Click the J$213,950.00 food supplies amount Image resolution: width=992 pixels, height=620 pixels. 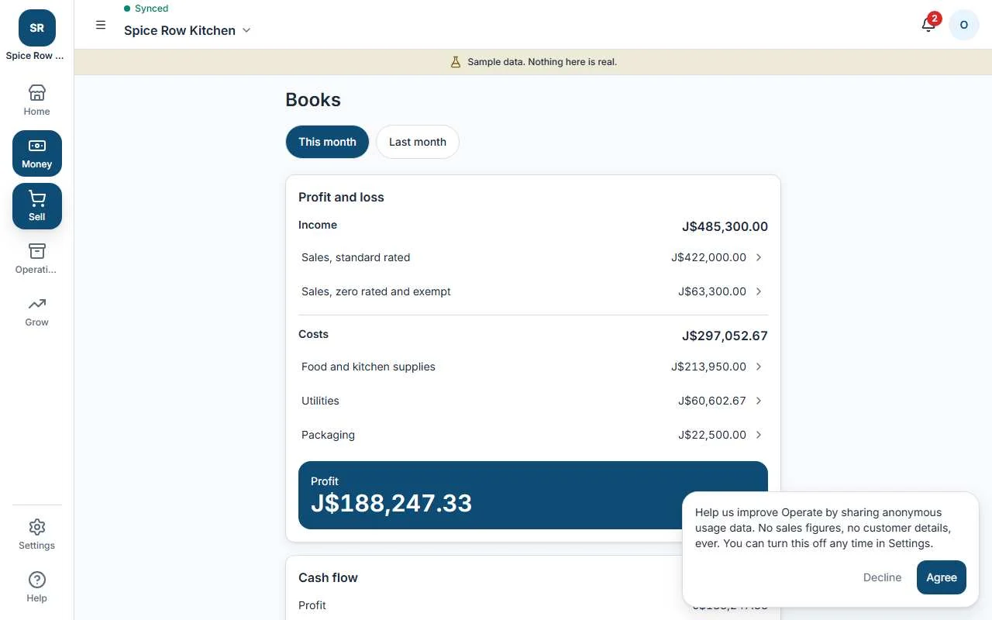(x=709, y=367)
